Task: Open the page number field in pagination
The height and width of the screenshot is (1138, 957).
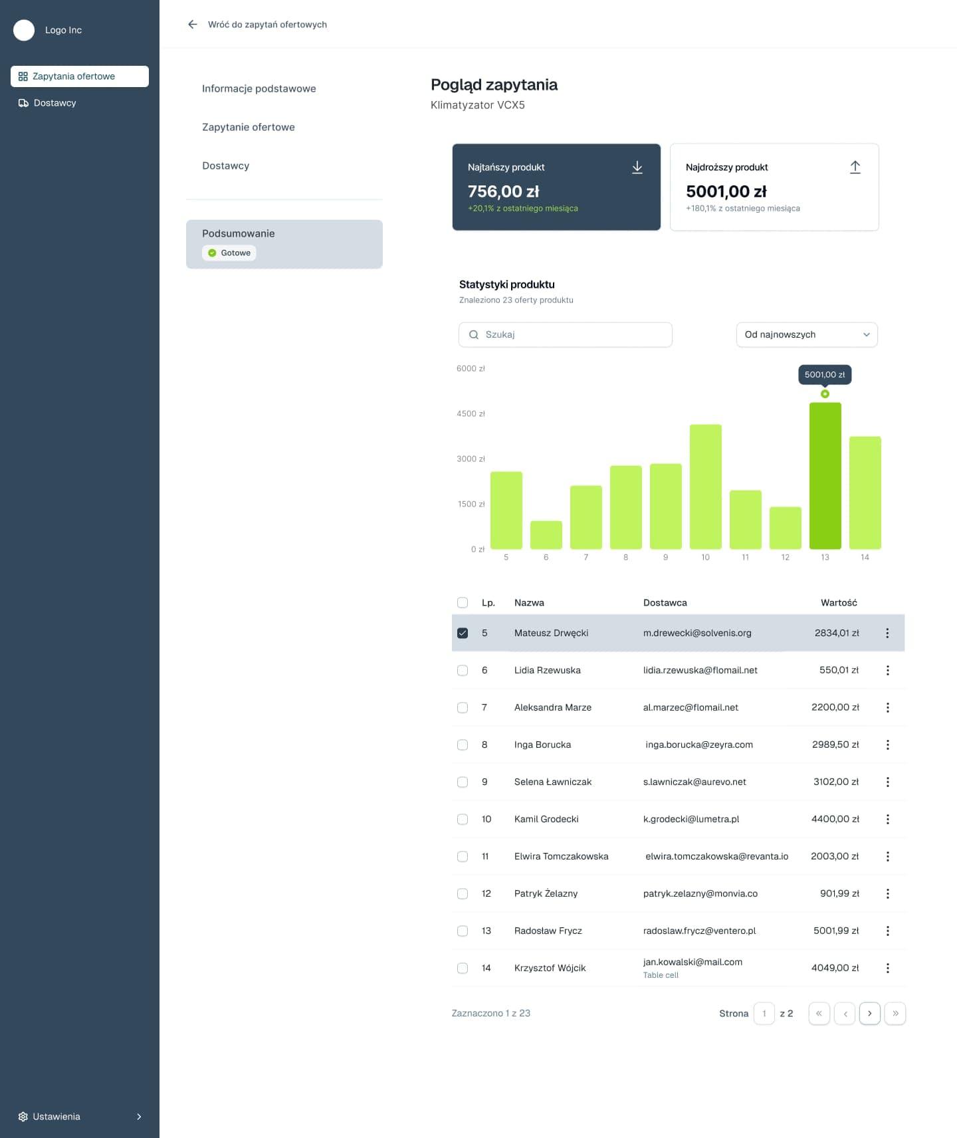Action: pyautogui.click(x=764, y=1014)
